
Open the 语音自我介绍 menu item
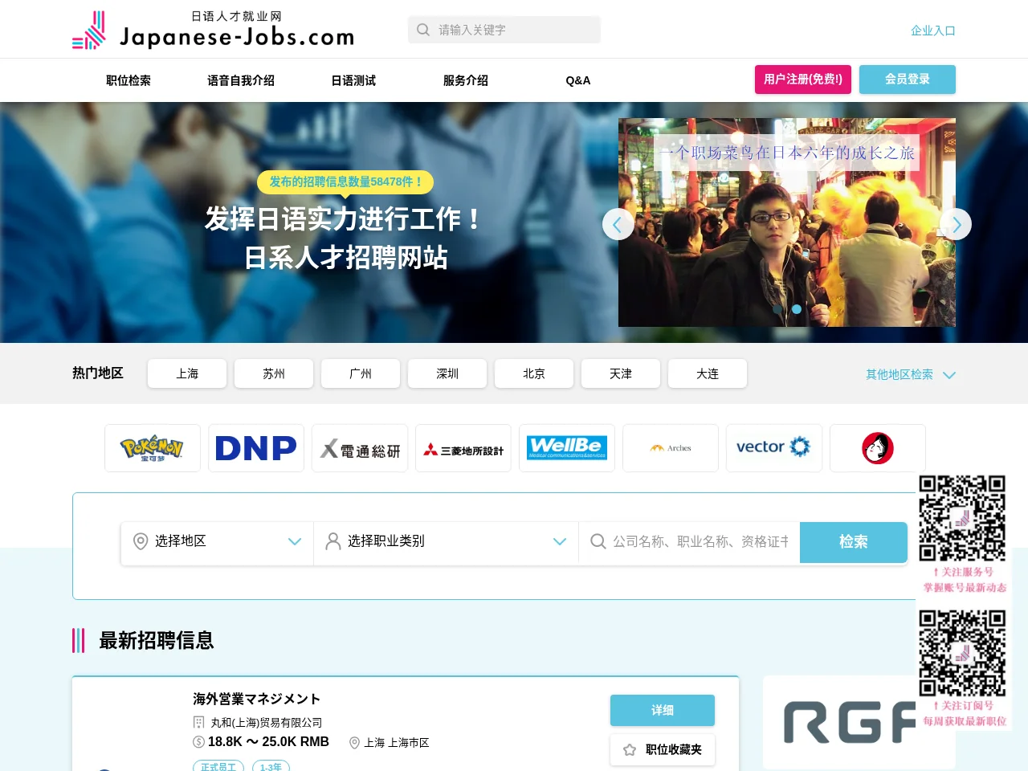coord(241,80)
